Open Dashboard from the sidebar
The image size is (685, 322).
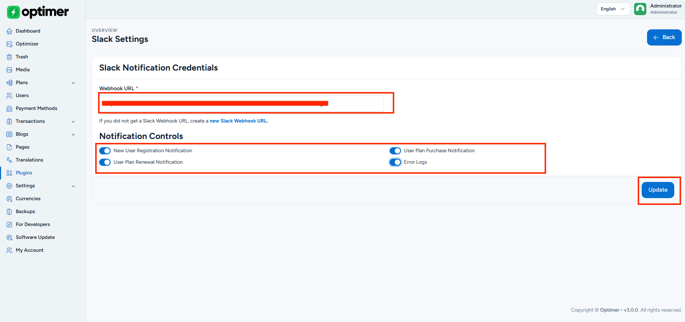click(x=28, y=31)
